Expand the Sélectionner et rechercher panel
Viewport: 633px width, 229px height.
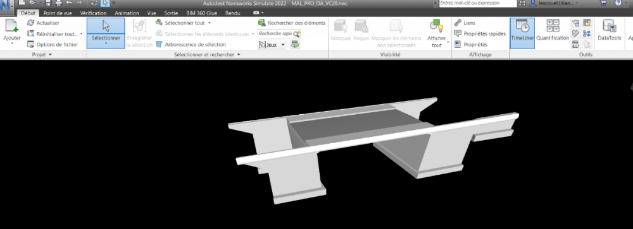point(207,54)
